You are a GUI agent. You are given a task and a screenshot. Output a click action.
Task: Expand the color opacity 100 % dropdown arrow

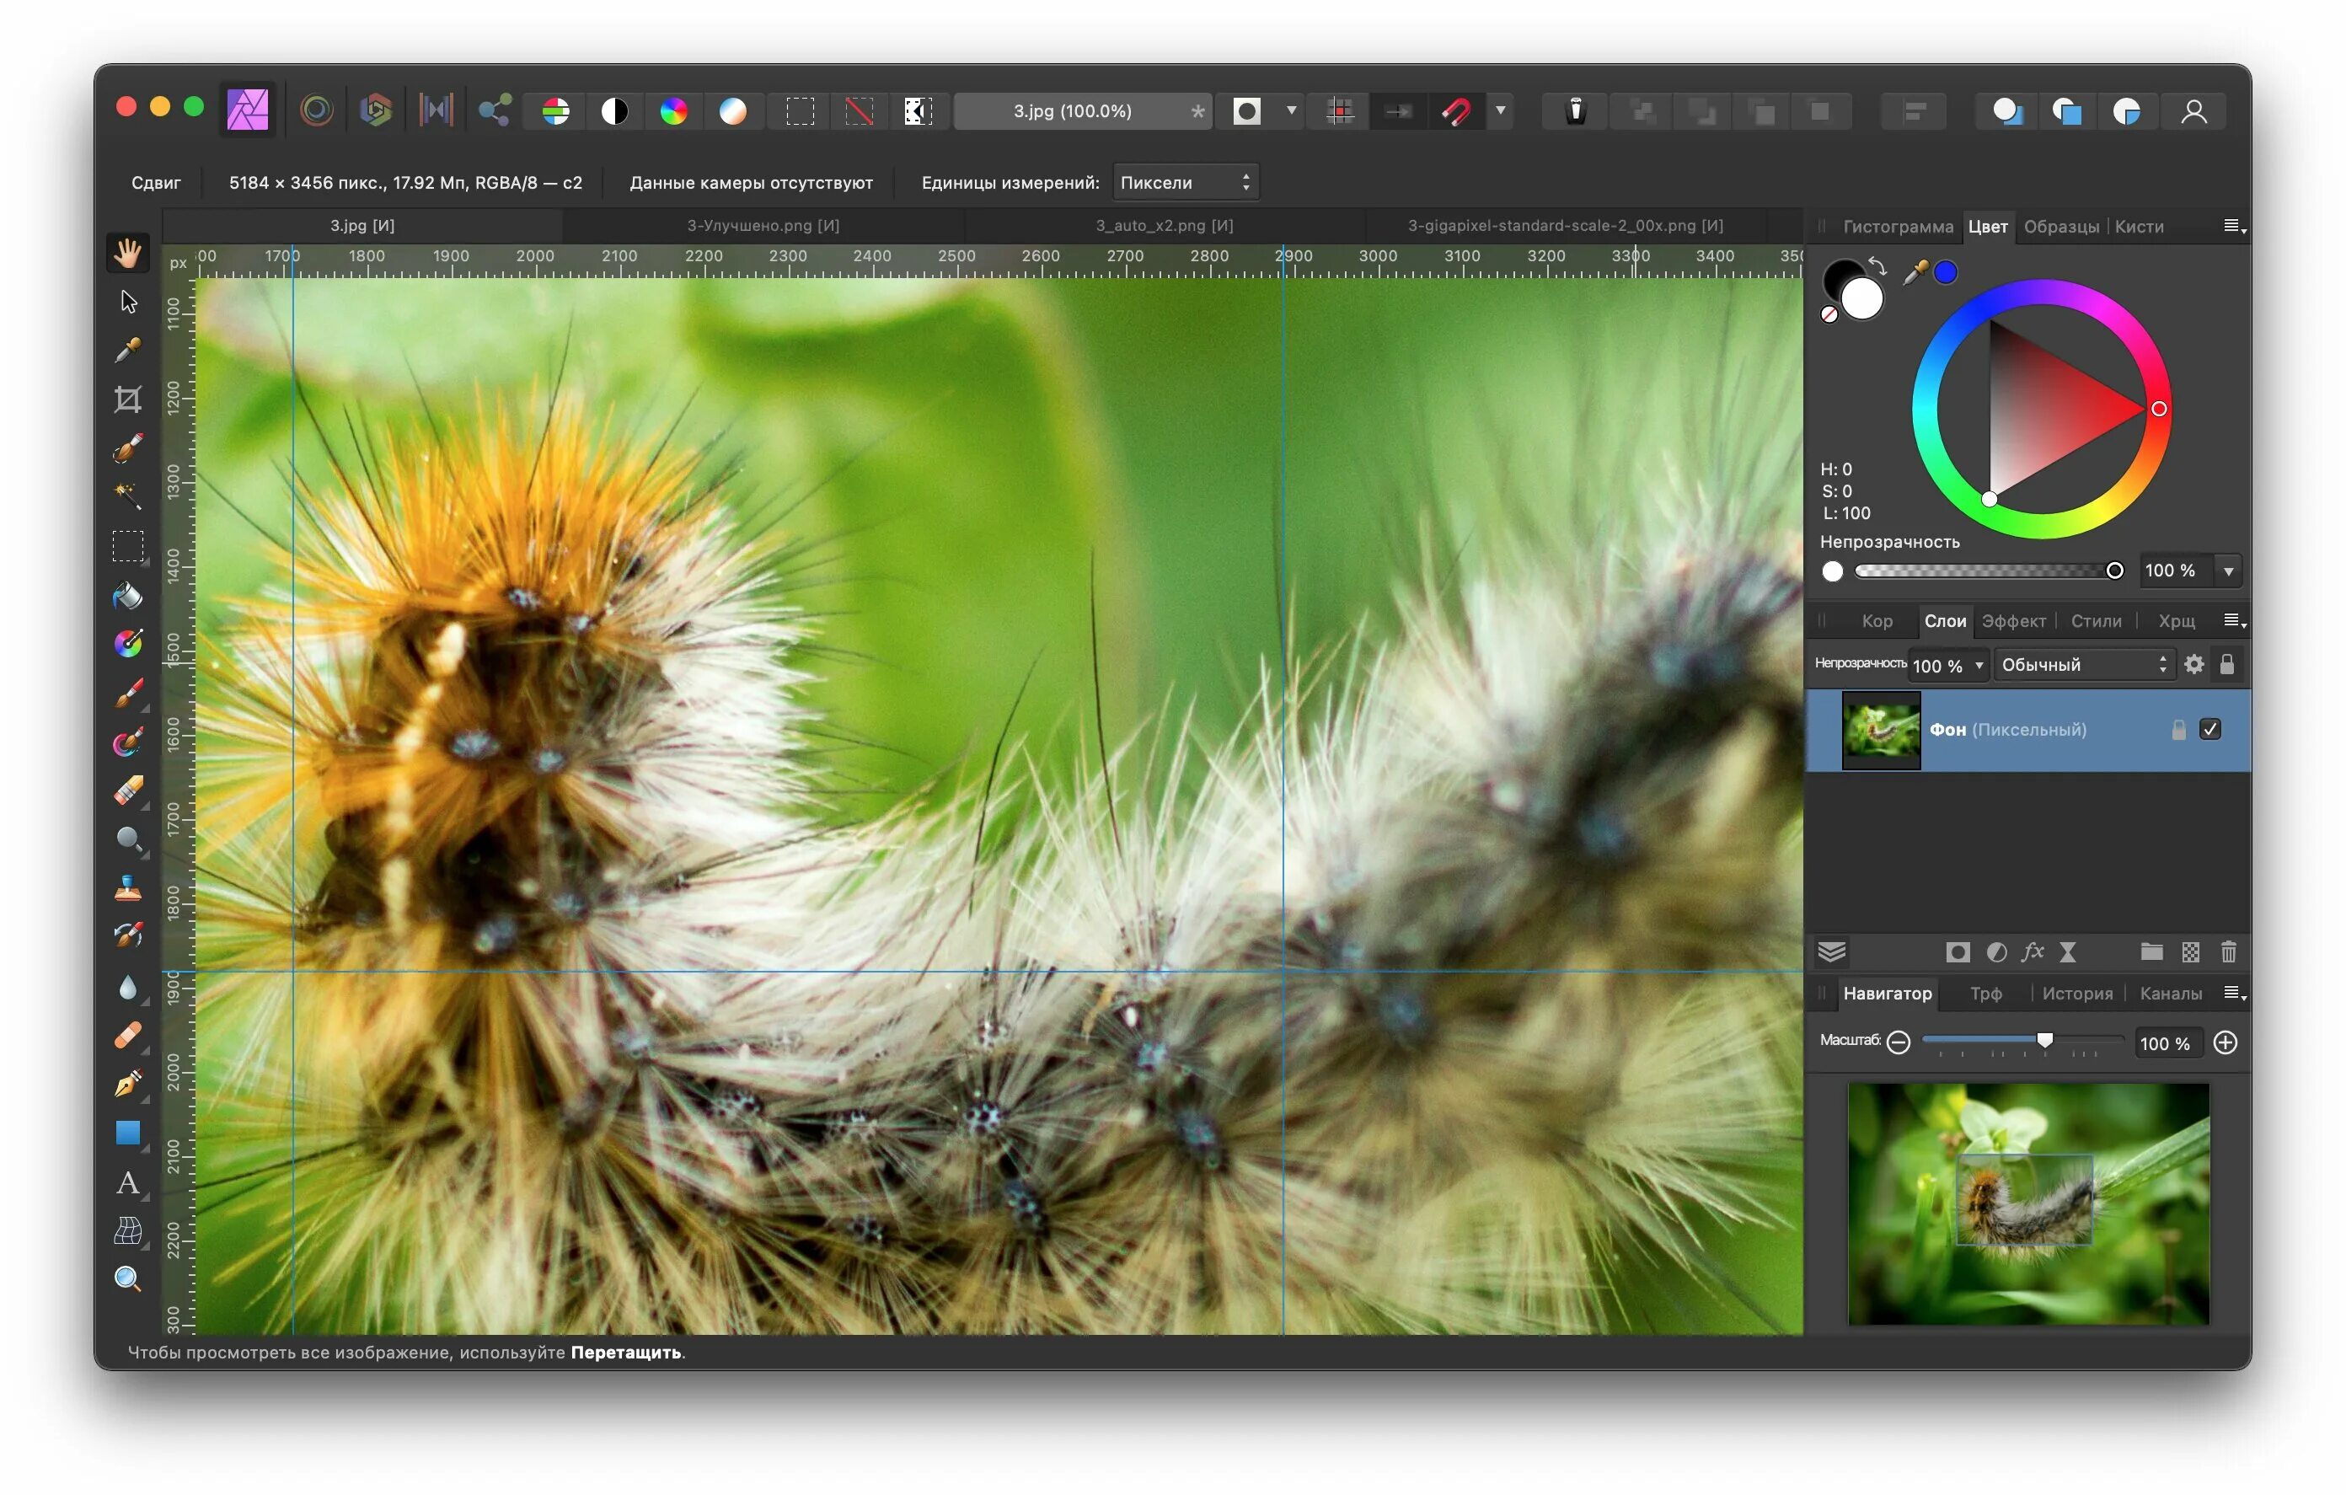[2228, 571]
